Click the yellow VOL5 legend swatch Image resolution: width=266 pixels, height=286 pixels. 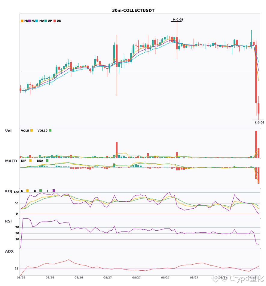[32, 130]
